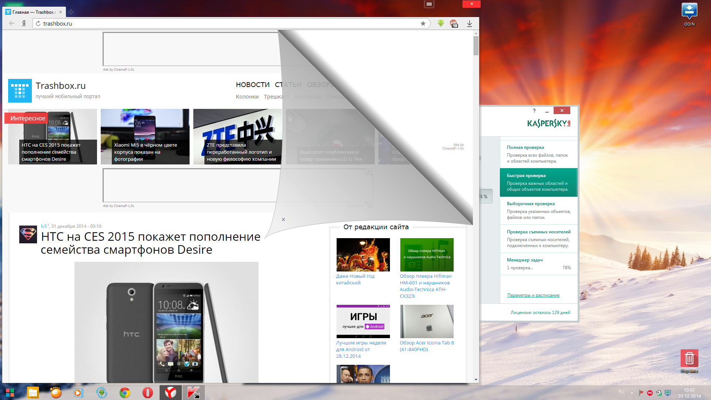Open HTC на CES 2015 article headline
Viewport: 711px width, 400px height.
(x=151, y=243)
